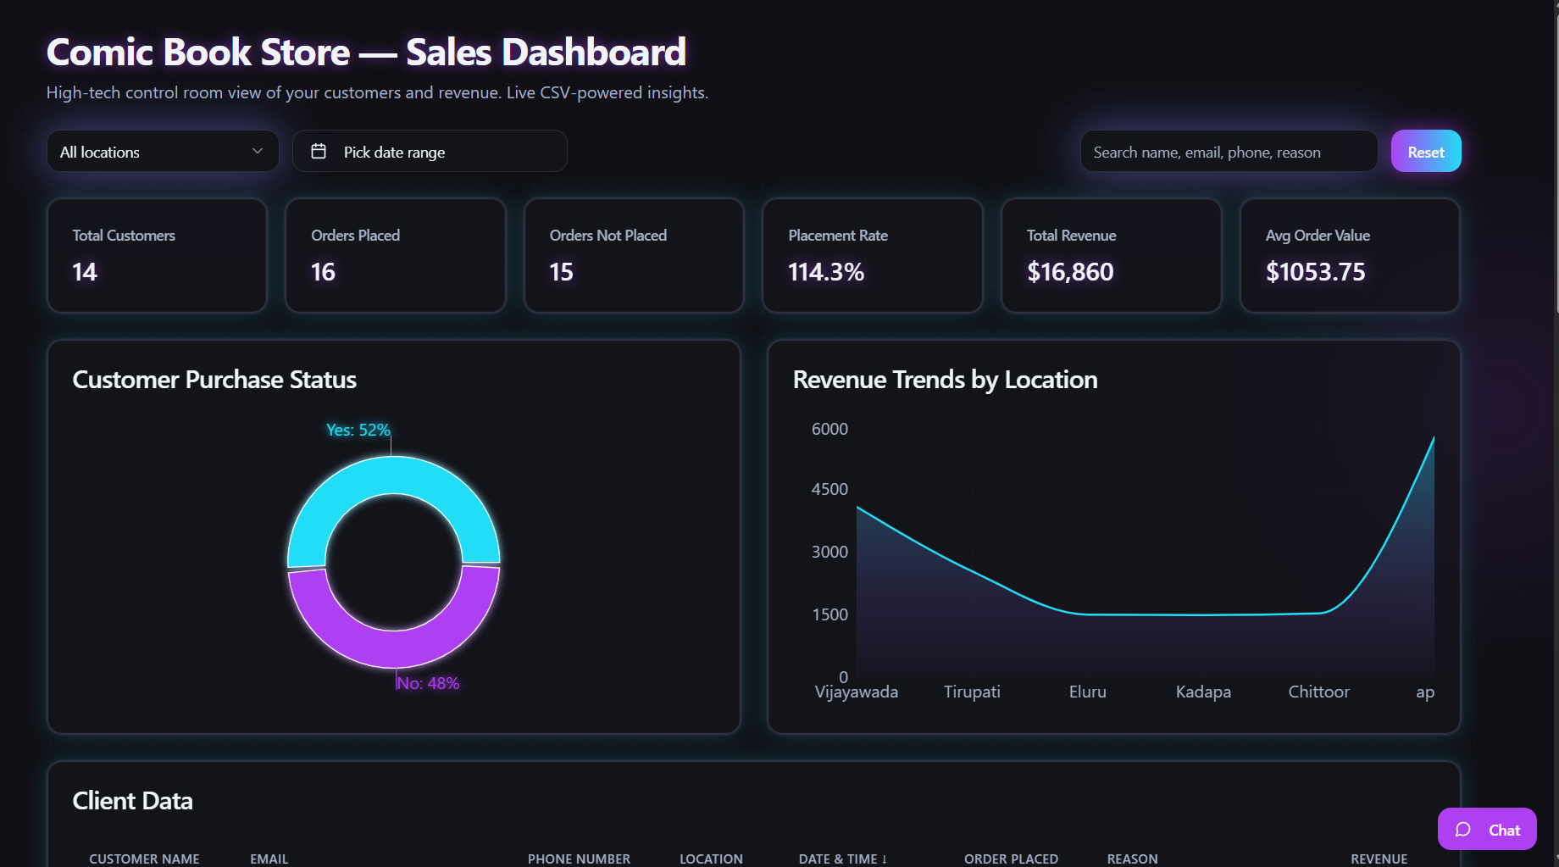The height and width of the screenshot is (867, 1559).
Task: Click the Chittoor axis label
Action: (x=1318, y=692)
